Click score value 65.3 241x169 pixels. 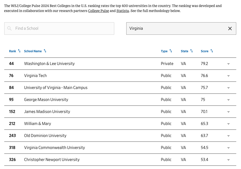click(204, 123)
